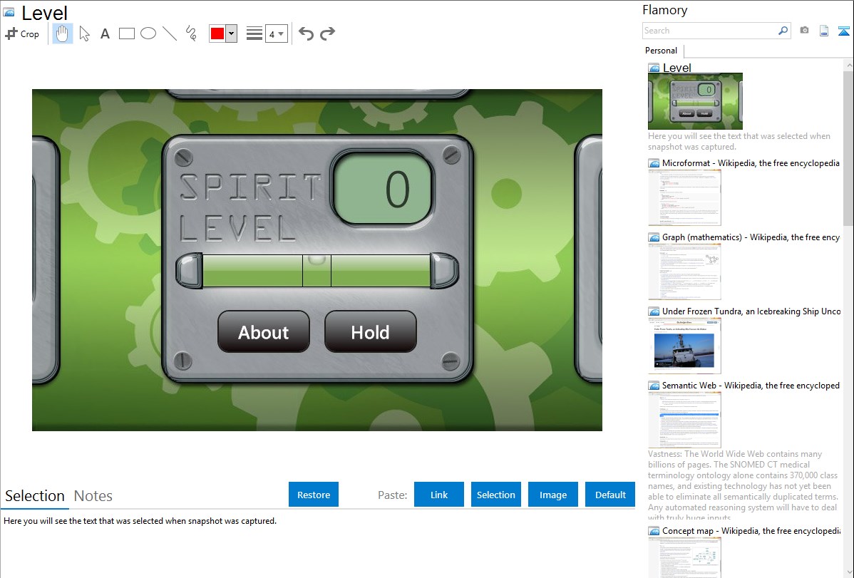Click the icon beside Concept map entry
854x578 pixels.
click(654, 530)
